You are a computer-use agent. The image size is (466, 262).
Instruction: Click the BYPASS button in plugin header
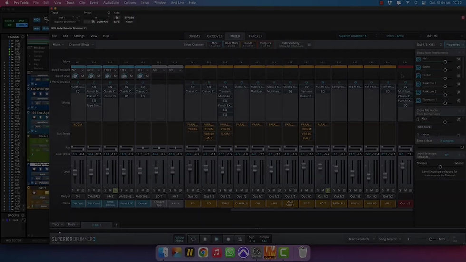point(129,18)
